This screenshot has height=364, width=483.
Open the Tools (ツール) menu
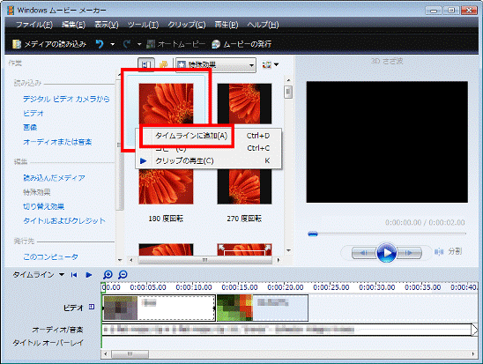[144, 25]
